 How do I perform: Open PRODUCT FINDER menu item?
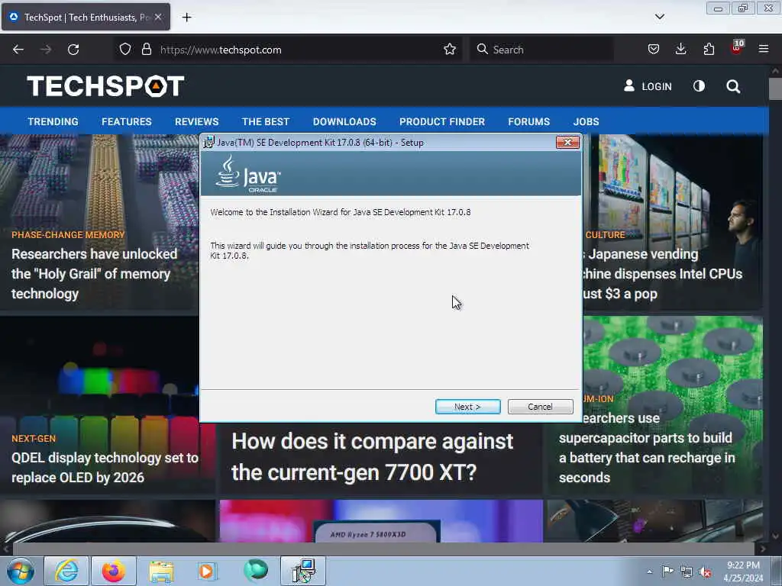click(442, 121)
